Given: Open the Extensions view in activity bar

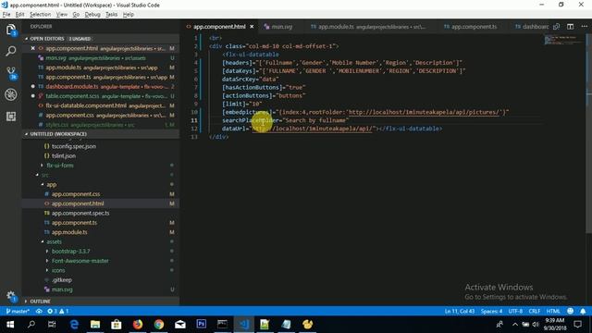Looking at the screenshot, I should pyautogui.click(x=11, y=117).
